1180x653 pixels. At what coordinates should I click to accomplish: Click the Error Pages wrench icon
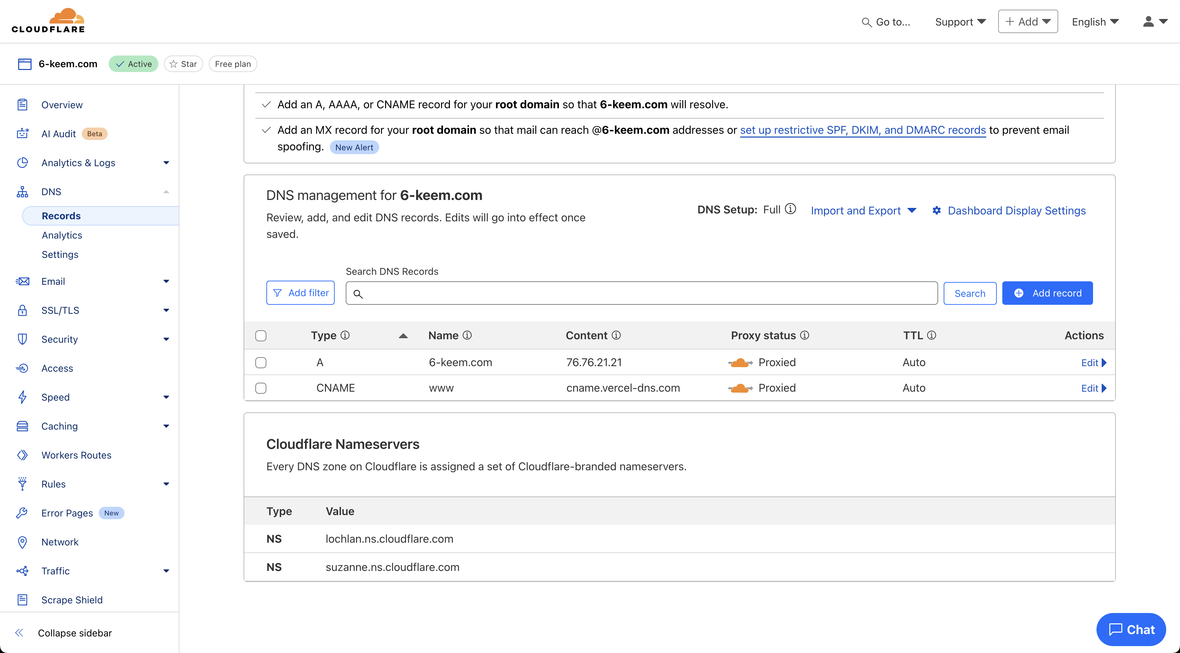[x=22, y=513]
